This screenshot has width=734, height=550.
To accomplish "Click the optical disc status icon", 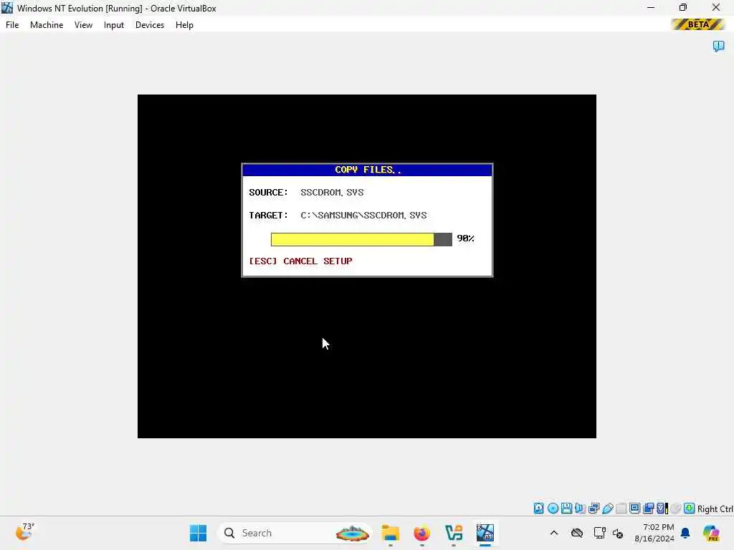I will [x=553, y=508].
